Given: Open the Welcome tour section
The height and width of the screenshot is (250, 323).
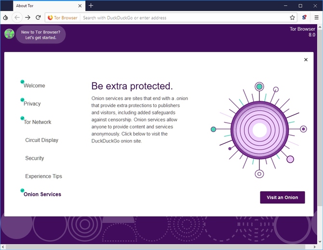Looking at the screenshot, I should click(34, 85).
